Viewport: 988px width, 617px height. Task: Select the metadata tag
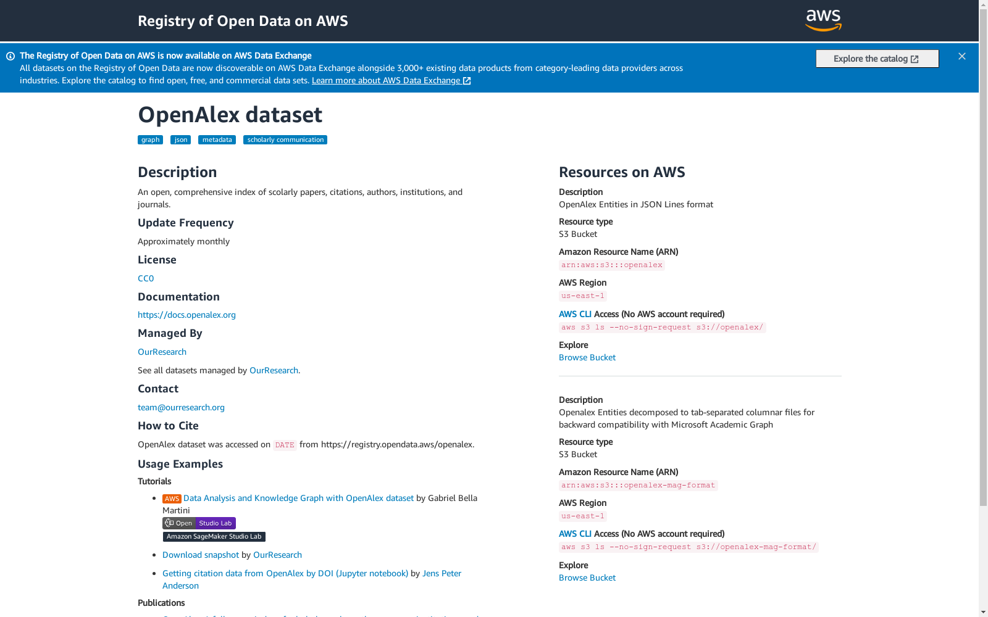pyautogui.click(x=217, y=140)
